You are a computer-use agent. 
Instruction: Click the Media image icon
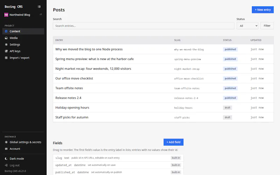(x=6, y=38)
